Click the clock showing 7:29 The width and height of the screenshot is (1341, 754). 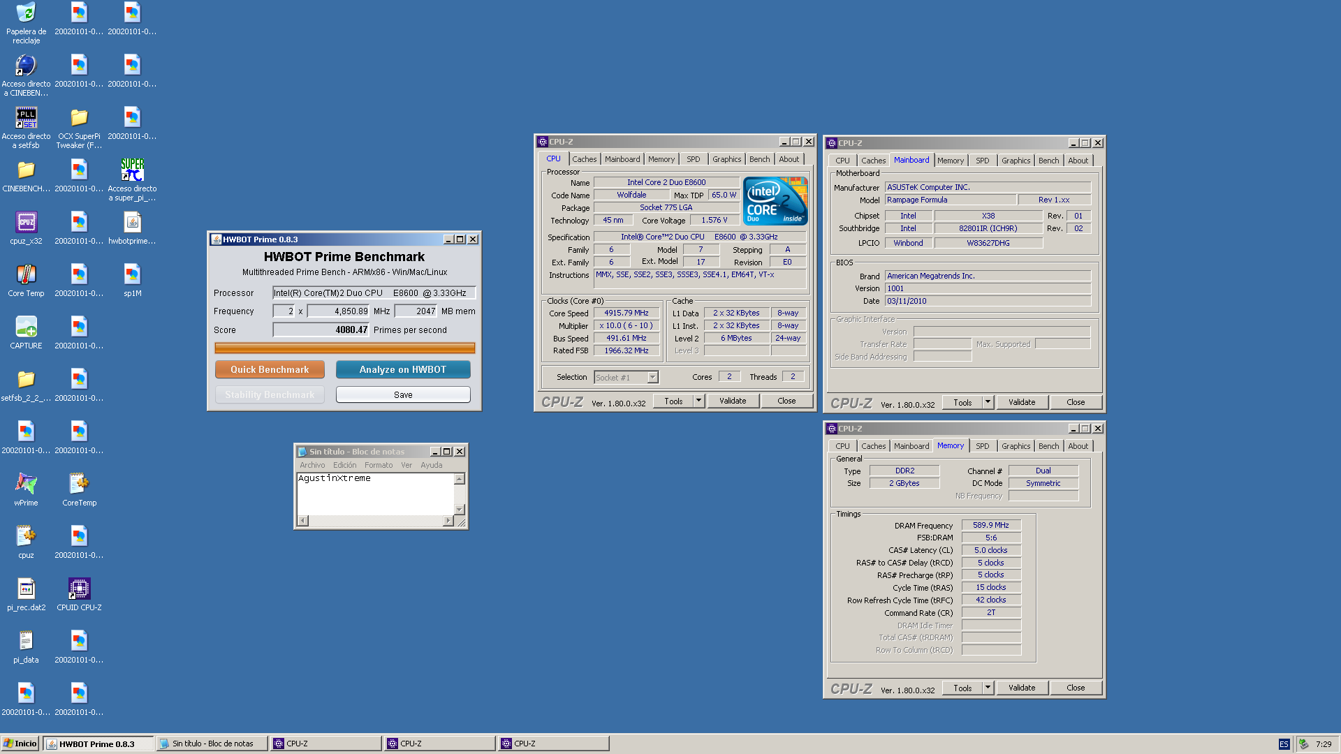click(1324, 744)
